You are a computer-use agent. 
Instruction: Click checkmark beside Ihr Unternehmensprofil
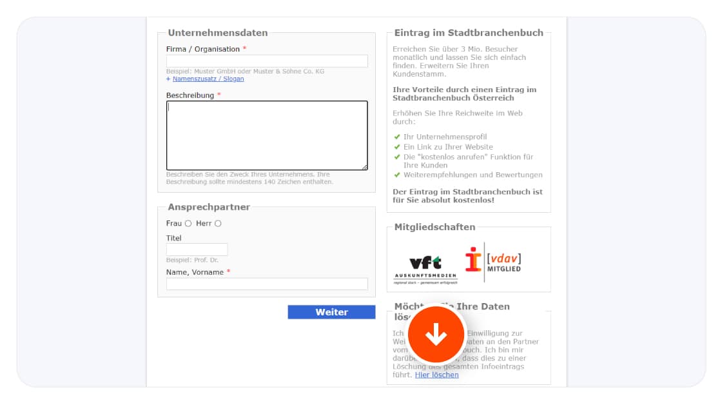coord(397,137)
